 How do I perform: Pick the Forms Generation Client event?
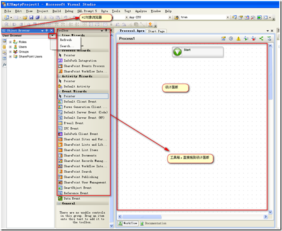(85, 107)
